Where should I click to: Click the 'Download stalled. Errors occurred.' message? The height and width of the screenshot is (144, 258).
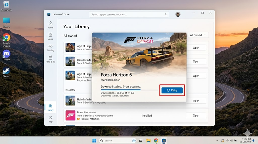click(x=121, y=87)
